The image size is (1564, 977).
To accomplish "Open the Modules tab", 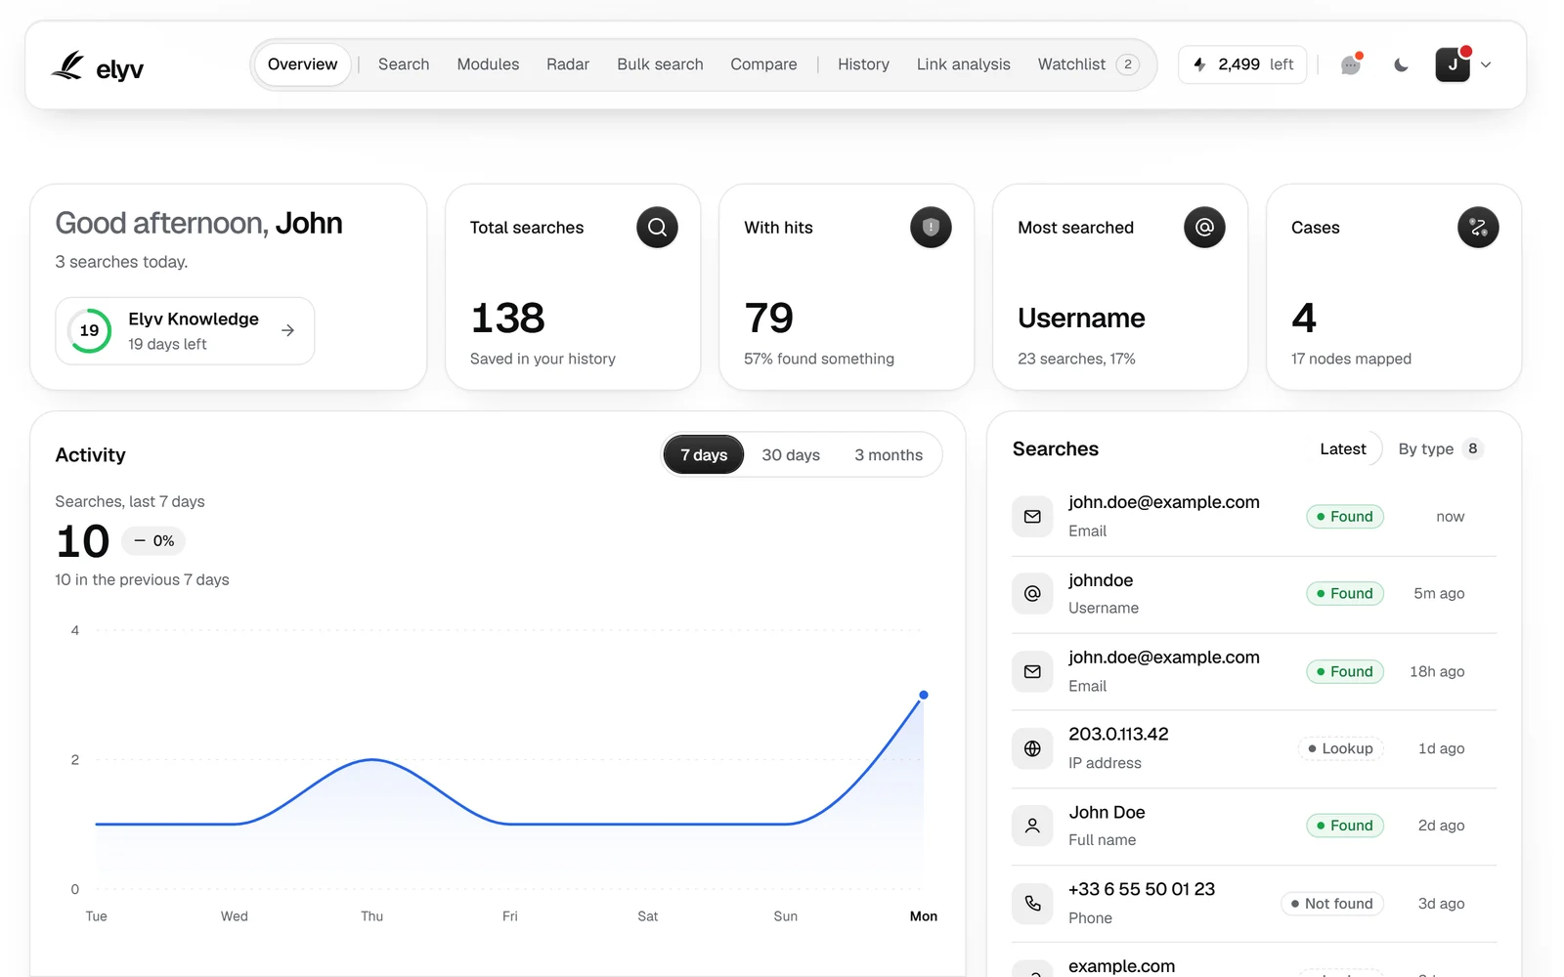I will point(488,64).
